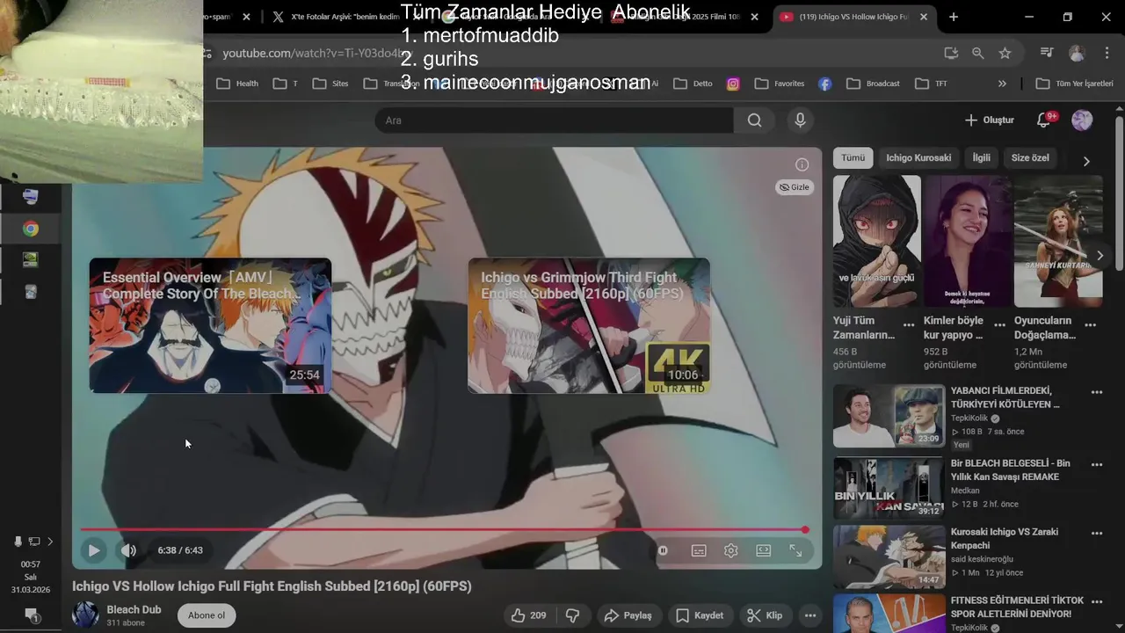
Task: Open the video YABANCI FİLMLERDEKİ, TÜRKİYEYİ KÖTÜLEYEN
Action: (x=1005, y=397)
